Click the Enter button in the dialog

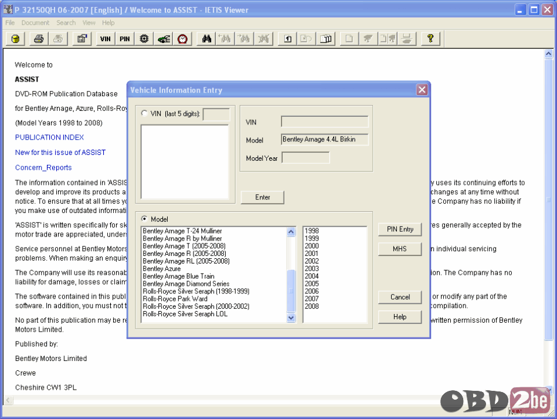(x=263, y=197)
